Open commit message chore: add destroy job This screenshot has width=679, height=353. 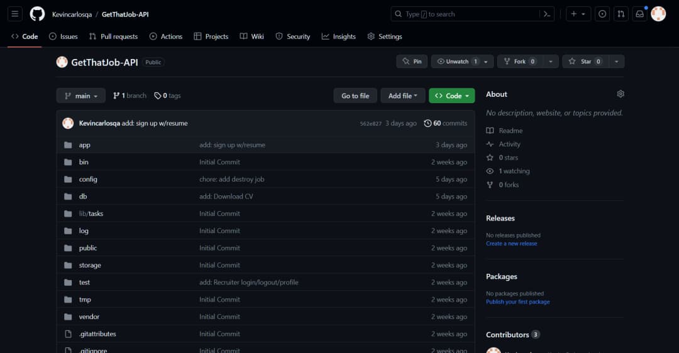coord(231,179)
